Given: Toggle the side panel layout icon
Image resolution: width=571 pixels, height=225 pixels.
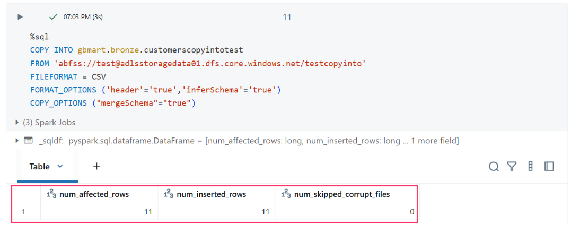Looking at the screenshot, I should point(549,167).
